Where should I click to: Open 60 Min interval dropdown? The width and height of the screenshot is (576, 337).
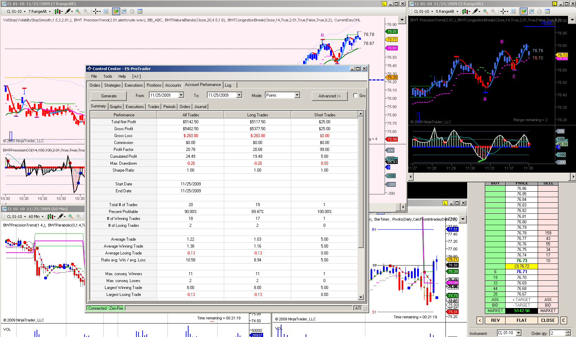click(36, 216)
